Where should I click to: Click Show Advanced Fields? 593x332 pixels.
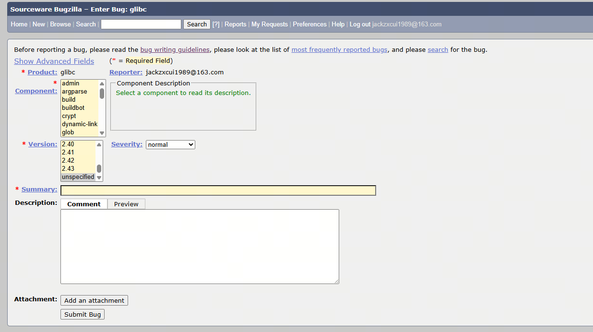pyautogui.click(x=54, y=61)
